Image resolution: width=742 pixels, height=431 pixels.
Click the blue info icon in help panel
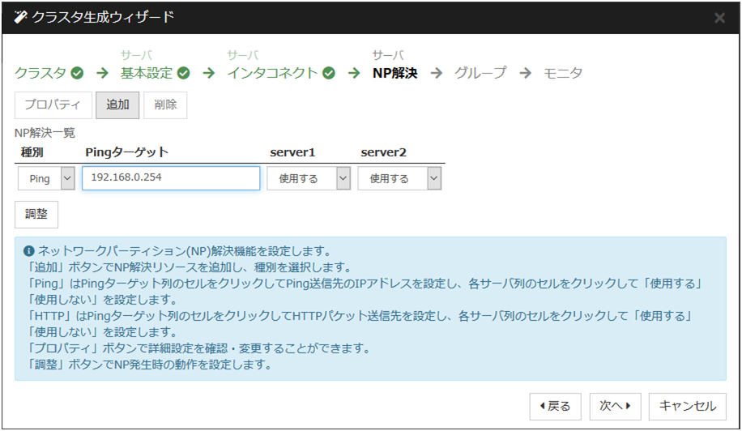29,251
